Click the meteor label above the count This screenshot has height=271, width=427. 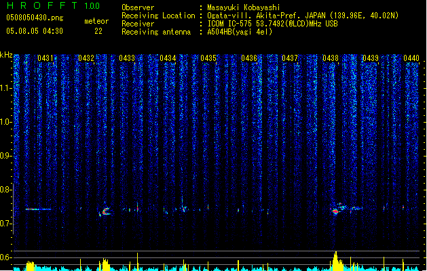(96, 21)
